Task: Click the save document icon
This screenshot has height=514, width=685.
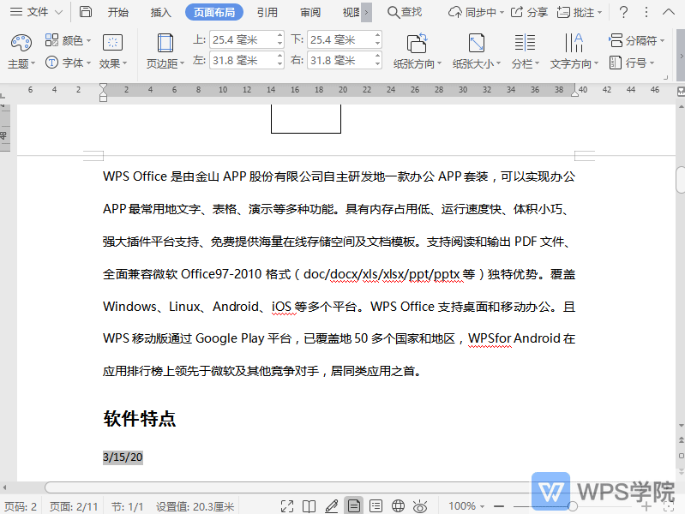Action: coord(86,12)
